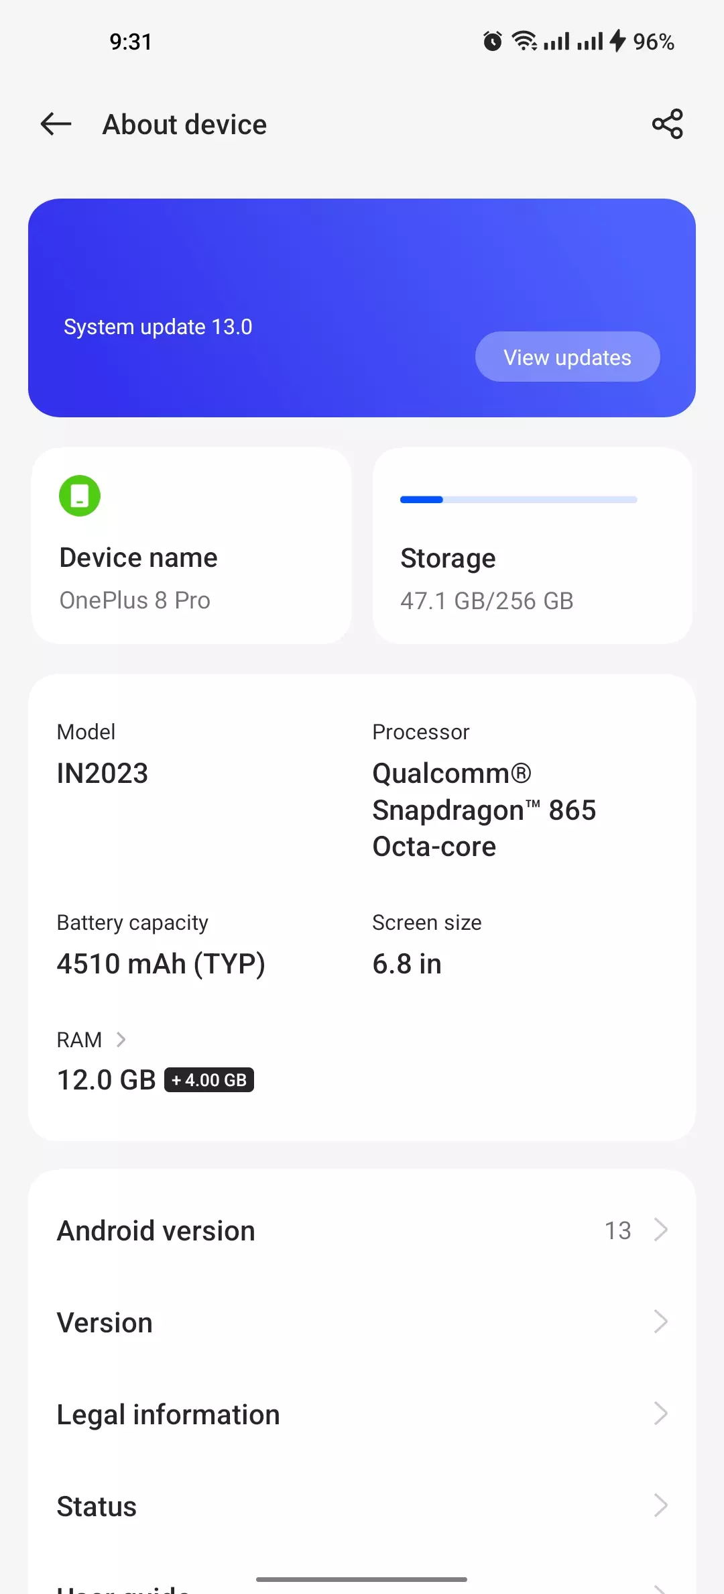
Task: Tap the +4.00 GB RAM expansion badge
Action: coord(210,1079)
